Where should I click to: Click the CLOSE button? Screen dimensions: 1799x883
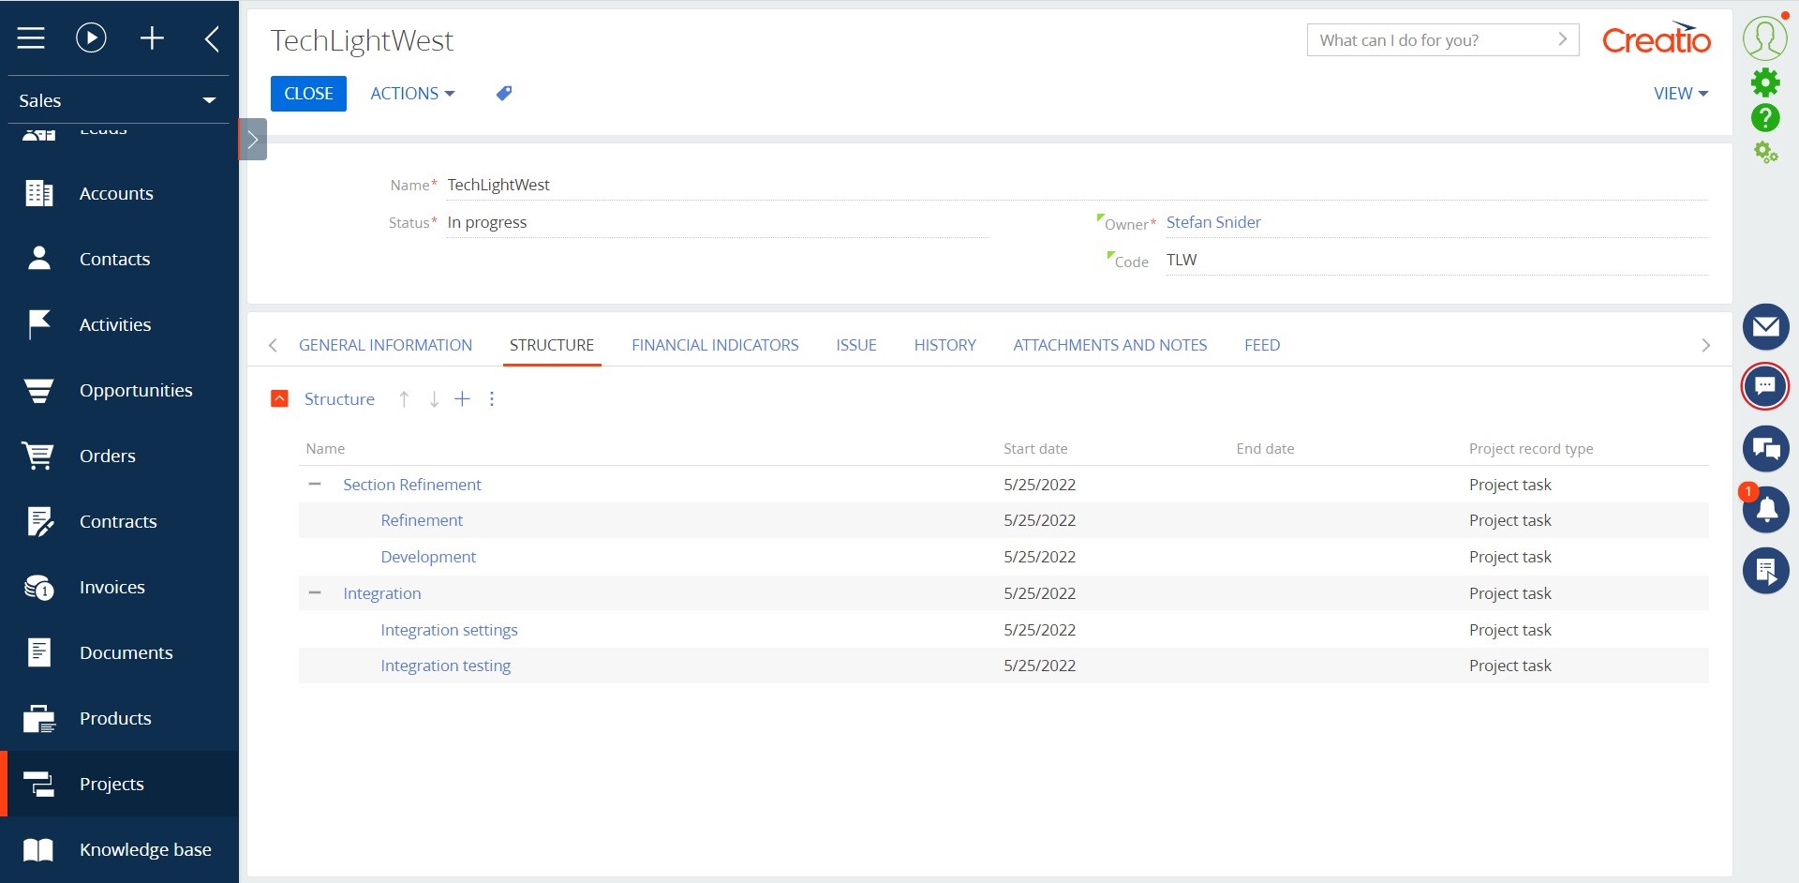pos(308,93)
